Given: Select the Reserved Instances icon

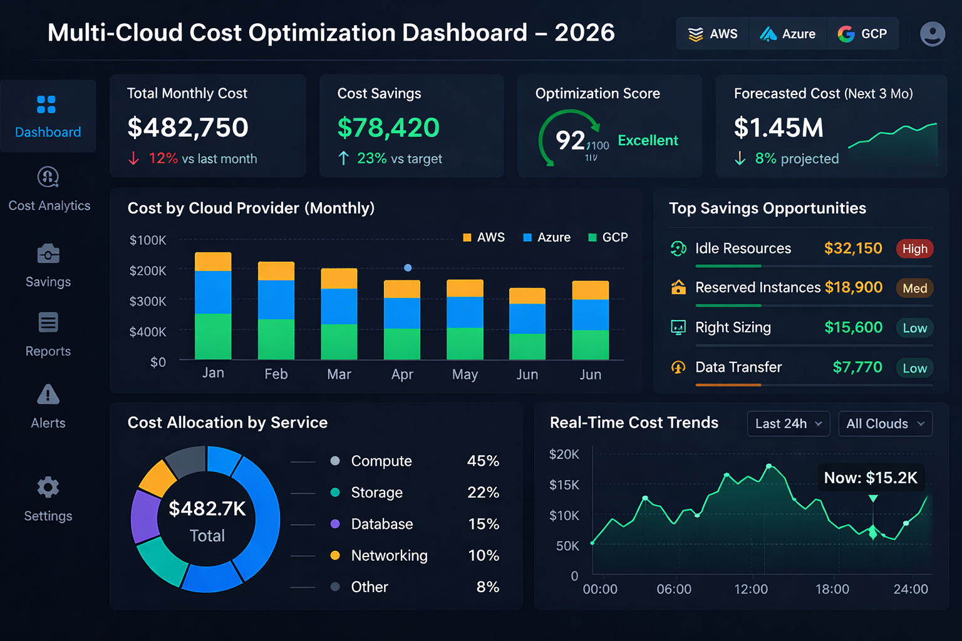Looking at the screenshot, I should point(680,288).
